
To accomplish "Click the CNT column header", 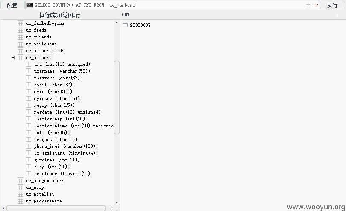I will [x=126, y=15].
